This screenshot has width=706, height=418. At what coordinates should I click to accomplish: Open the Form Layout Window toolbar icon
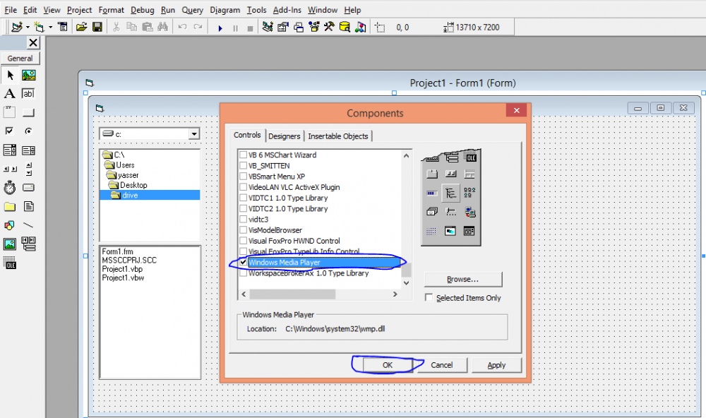coord(299,28)
